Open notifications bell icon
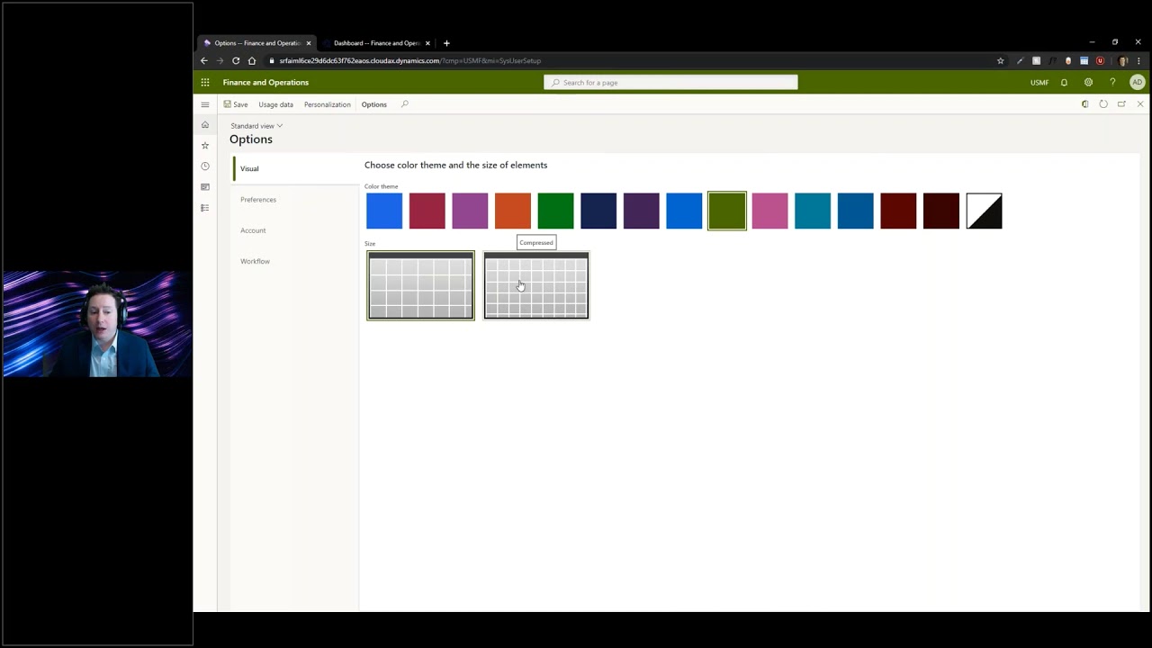1152x648 pixels. (x=1064, y=82)
